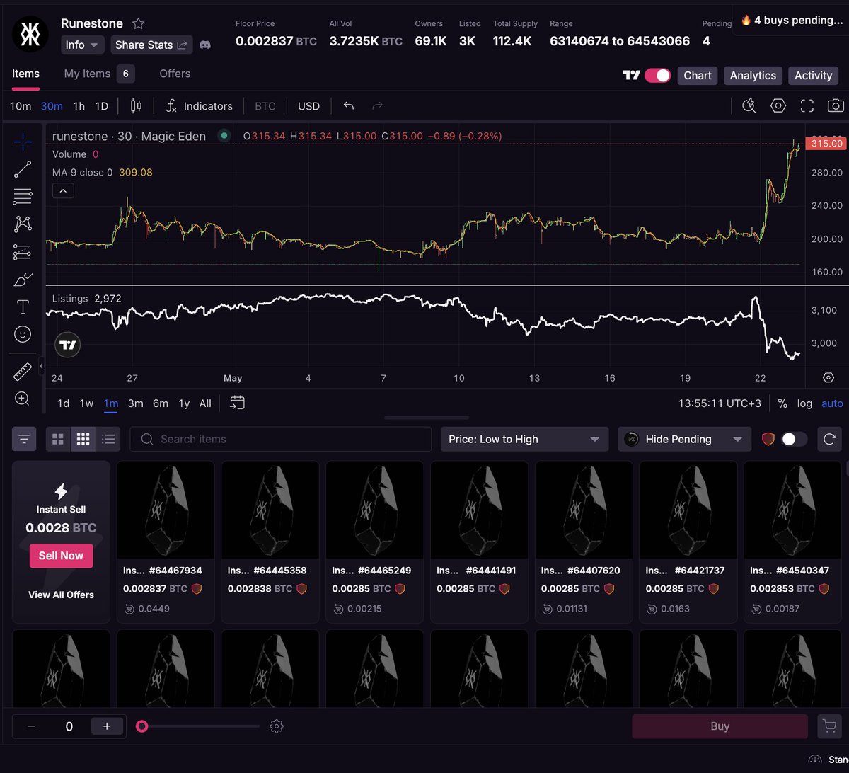Click View All Offers link
This screenshot has height=773, width=849.
(x=61, y=595)
